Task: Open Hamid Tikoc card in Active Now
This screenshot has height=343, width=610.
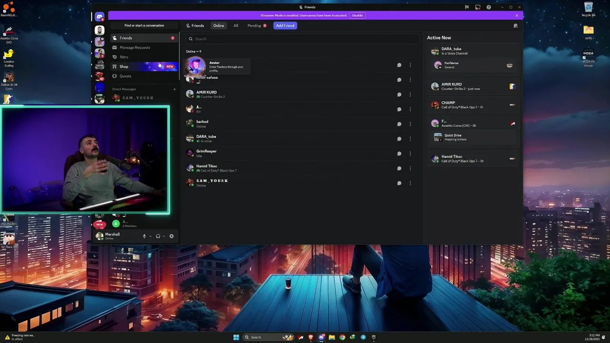Action: (473, 159)
